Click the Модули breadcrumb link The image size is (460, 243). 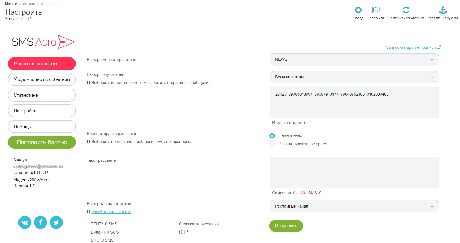tap(11, 4)
